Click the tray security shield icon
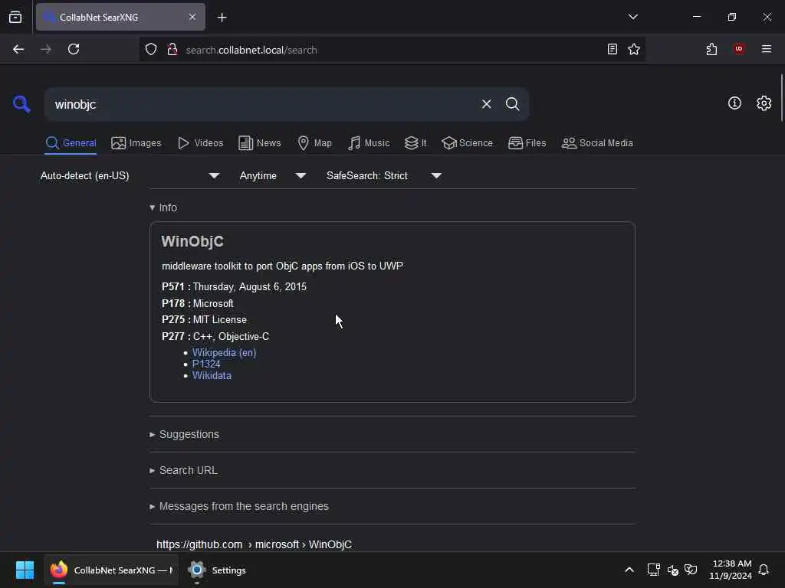The height and width of the screenshot is (588, 785). tap(691, 570)
